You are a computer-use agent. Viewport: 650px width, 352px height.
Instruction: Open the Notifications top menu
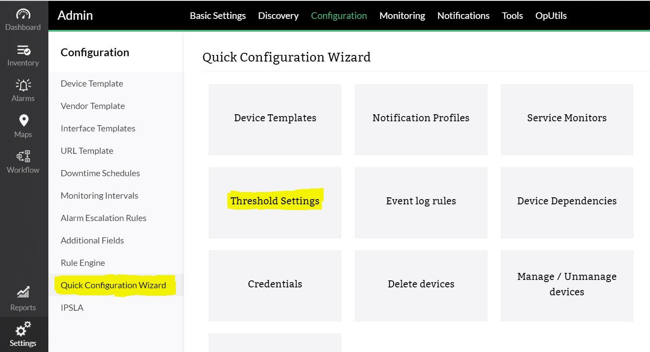[463, 16]
